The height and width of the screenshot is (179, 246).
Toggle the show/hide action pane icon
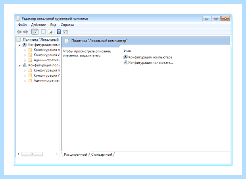65,32
